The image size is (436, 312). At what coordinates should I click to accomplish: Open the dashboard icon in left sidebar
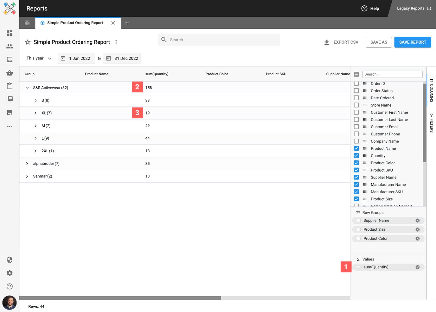[x=10, y=33]
